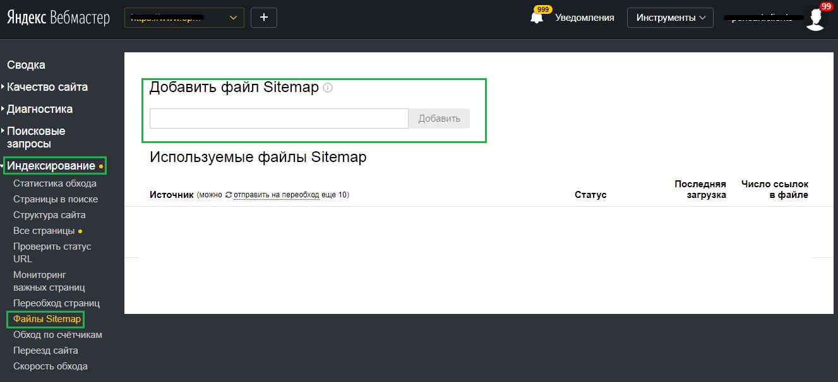This screenshot has height=382, width=838.
Task: Open the Yandex Webmaster logo home link
Action: tap(58, 18)
